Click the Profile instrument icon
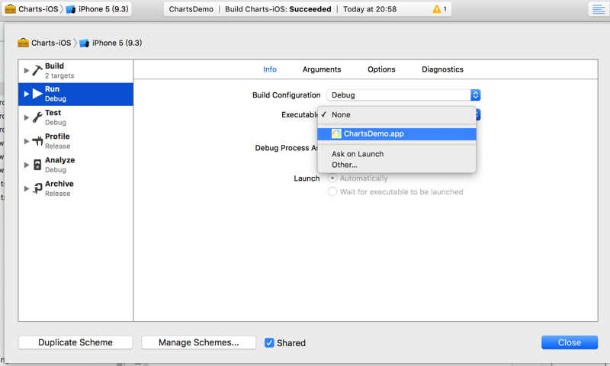This screenshot has height=366, width=610. point(37,141)
